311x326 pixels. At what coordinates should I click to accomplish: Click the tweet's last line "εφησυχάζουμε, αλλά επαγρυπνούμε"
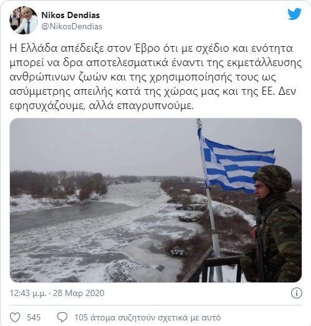click(102, 106)
